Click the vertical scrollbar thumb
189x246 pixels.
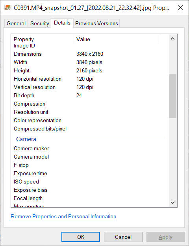click(172, 96)
